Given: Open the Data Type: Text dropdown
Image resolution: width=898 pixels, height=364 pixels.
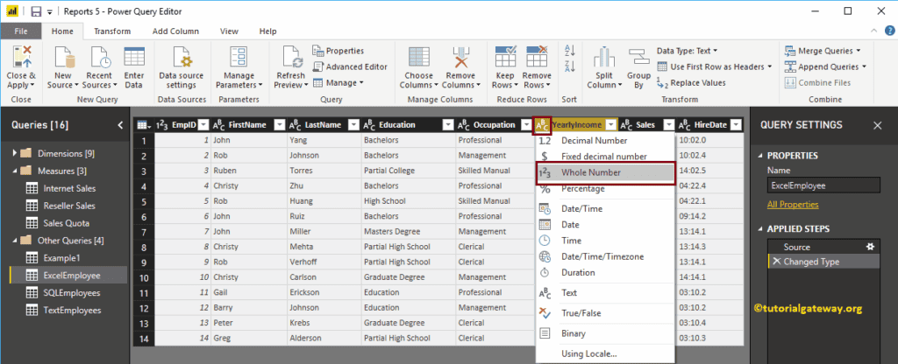Looking at the screenshot, I should pyautogui.click(x=688, y=51).
